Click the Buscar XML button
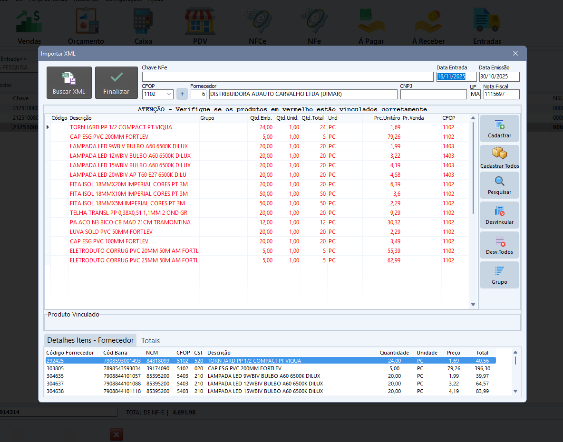 click(69, 83)
